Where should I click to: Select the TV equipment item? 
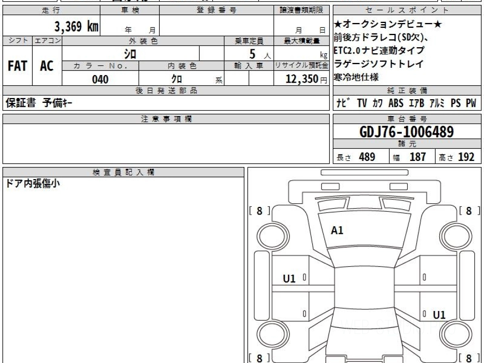(x=362, y=103)
